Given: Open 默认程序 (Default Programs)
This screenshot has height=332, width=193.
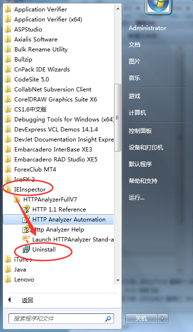Looking at the screenshot, I should click(140, 164).
